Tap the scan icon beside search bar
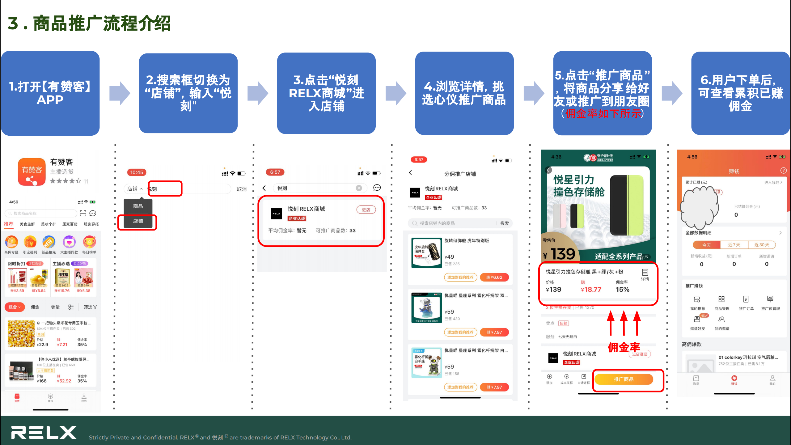 [x=83, y=213]
